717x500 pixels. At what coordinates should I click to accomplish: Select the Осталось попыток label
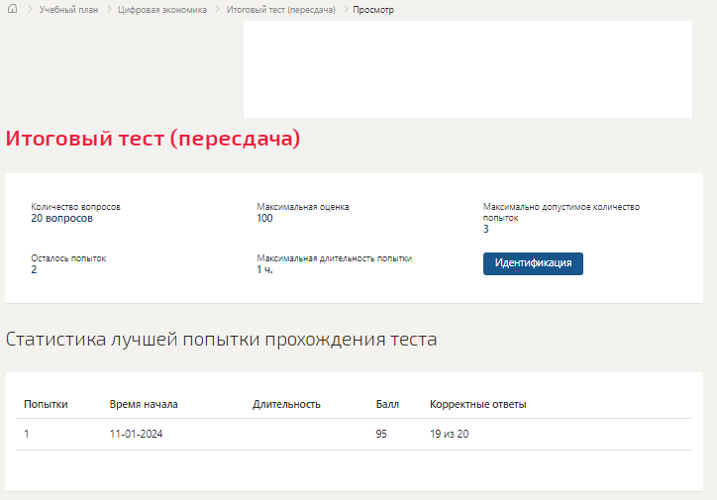[68, 258]
